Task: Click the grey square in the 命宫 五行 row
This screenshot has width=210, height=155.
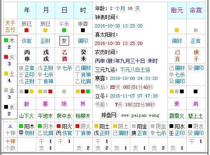Action: (195, 30)
